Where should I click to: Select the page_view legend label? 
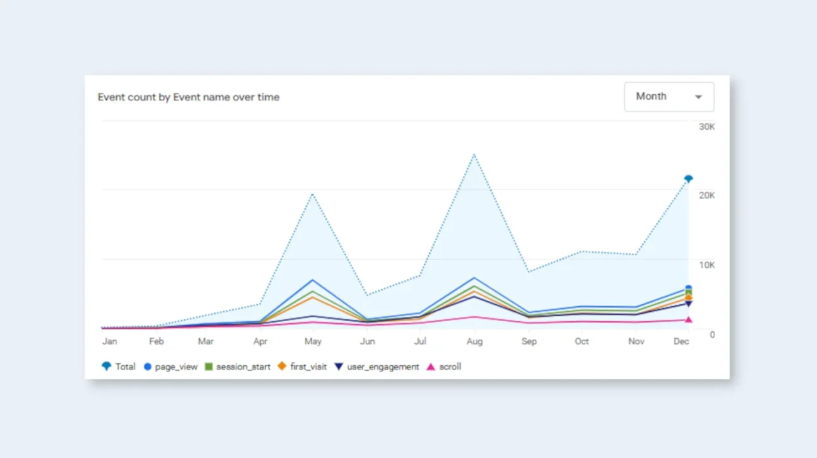click(x=176, y=367)
